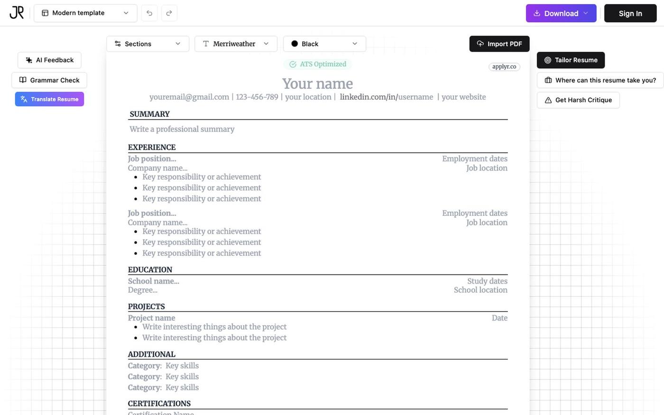This screenshot has width=664, height=415.
Task: Click the EXPERIENCE section heading
Action: click(152, 147)
